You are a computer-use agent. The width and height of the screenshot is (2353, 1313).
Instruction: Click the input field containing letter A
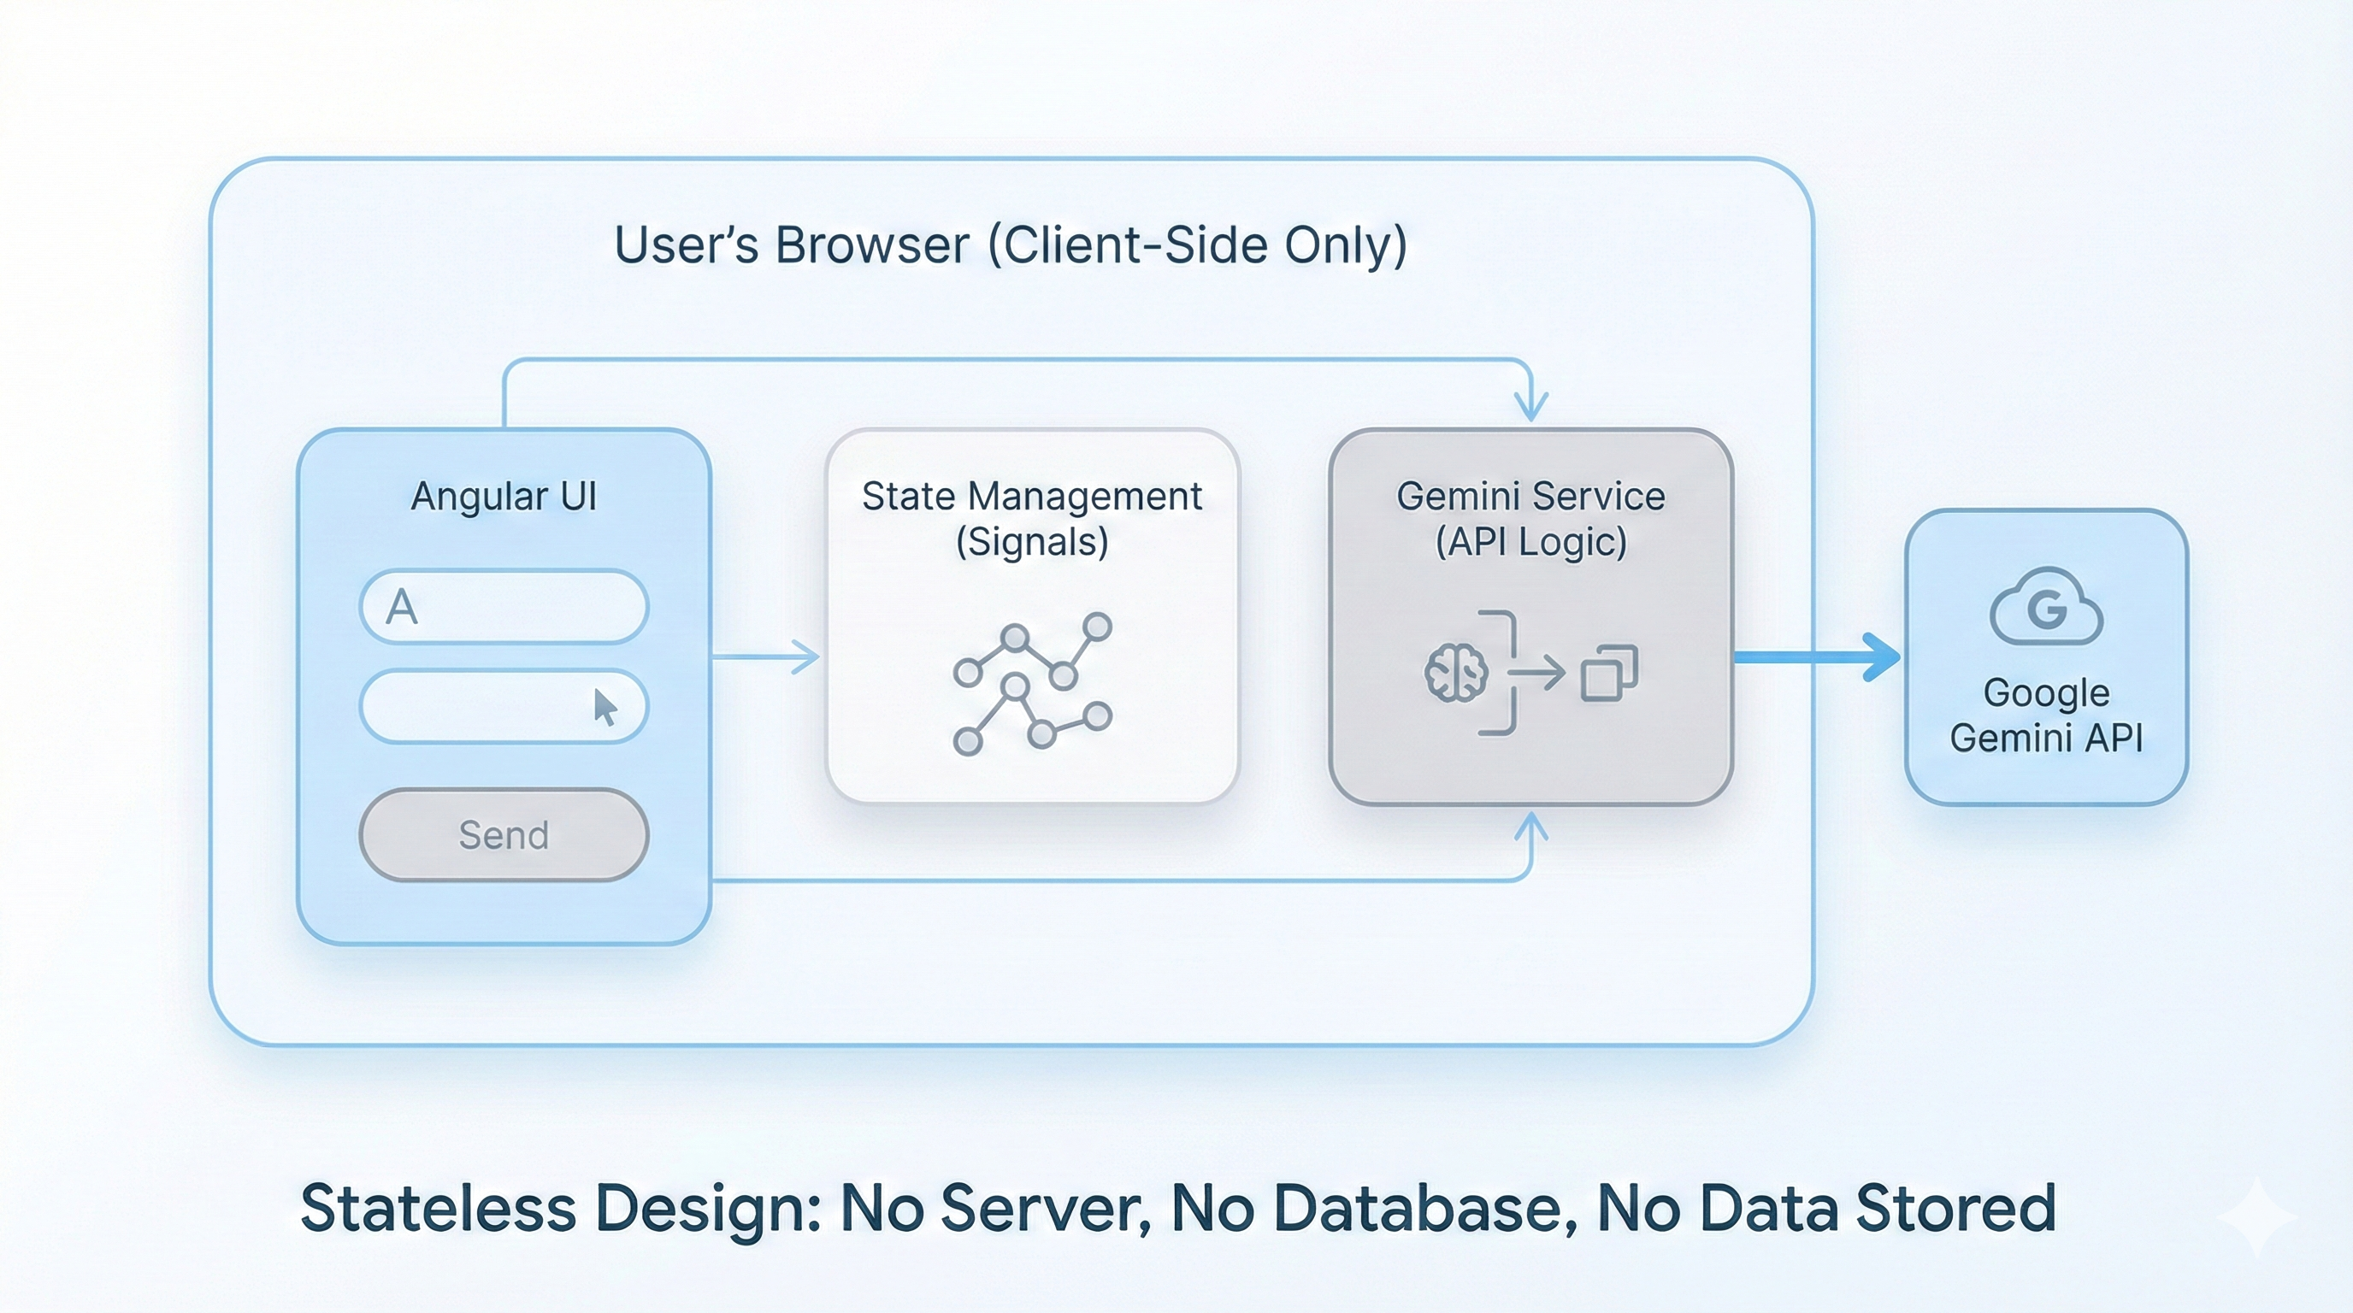(x=504, y=606)
